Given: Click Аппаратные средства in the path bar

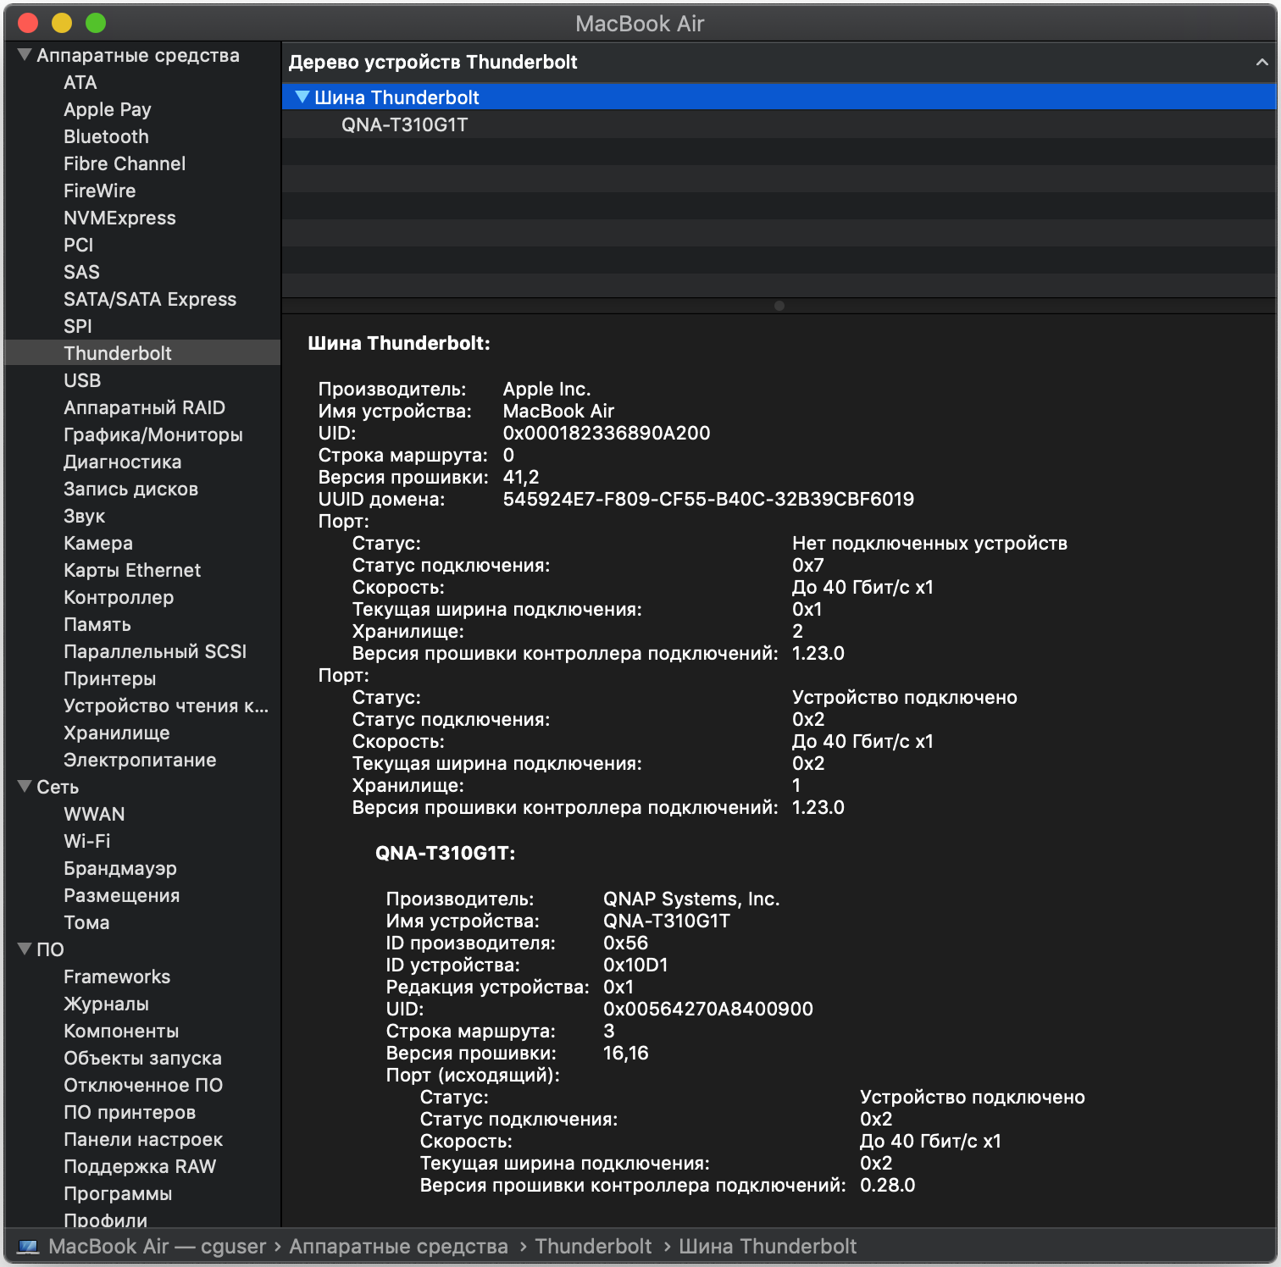Looking at the screenshot, I should click(x=398, y=1247).
